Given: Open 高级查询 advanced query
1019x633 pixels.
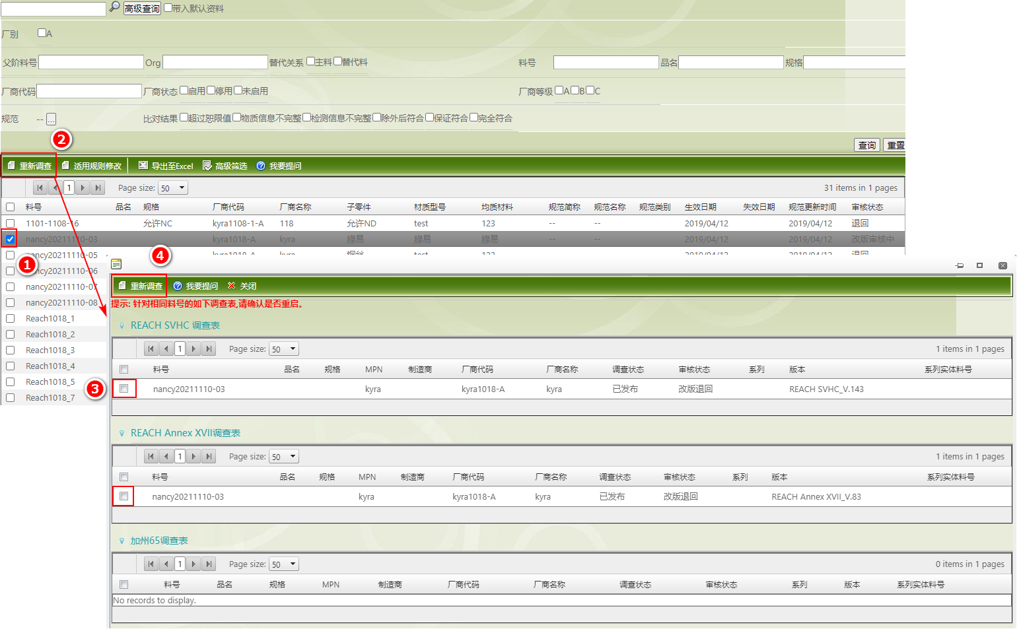Looking at the screenshot, I should coord(142,9).
